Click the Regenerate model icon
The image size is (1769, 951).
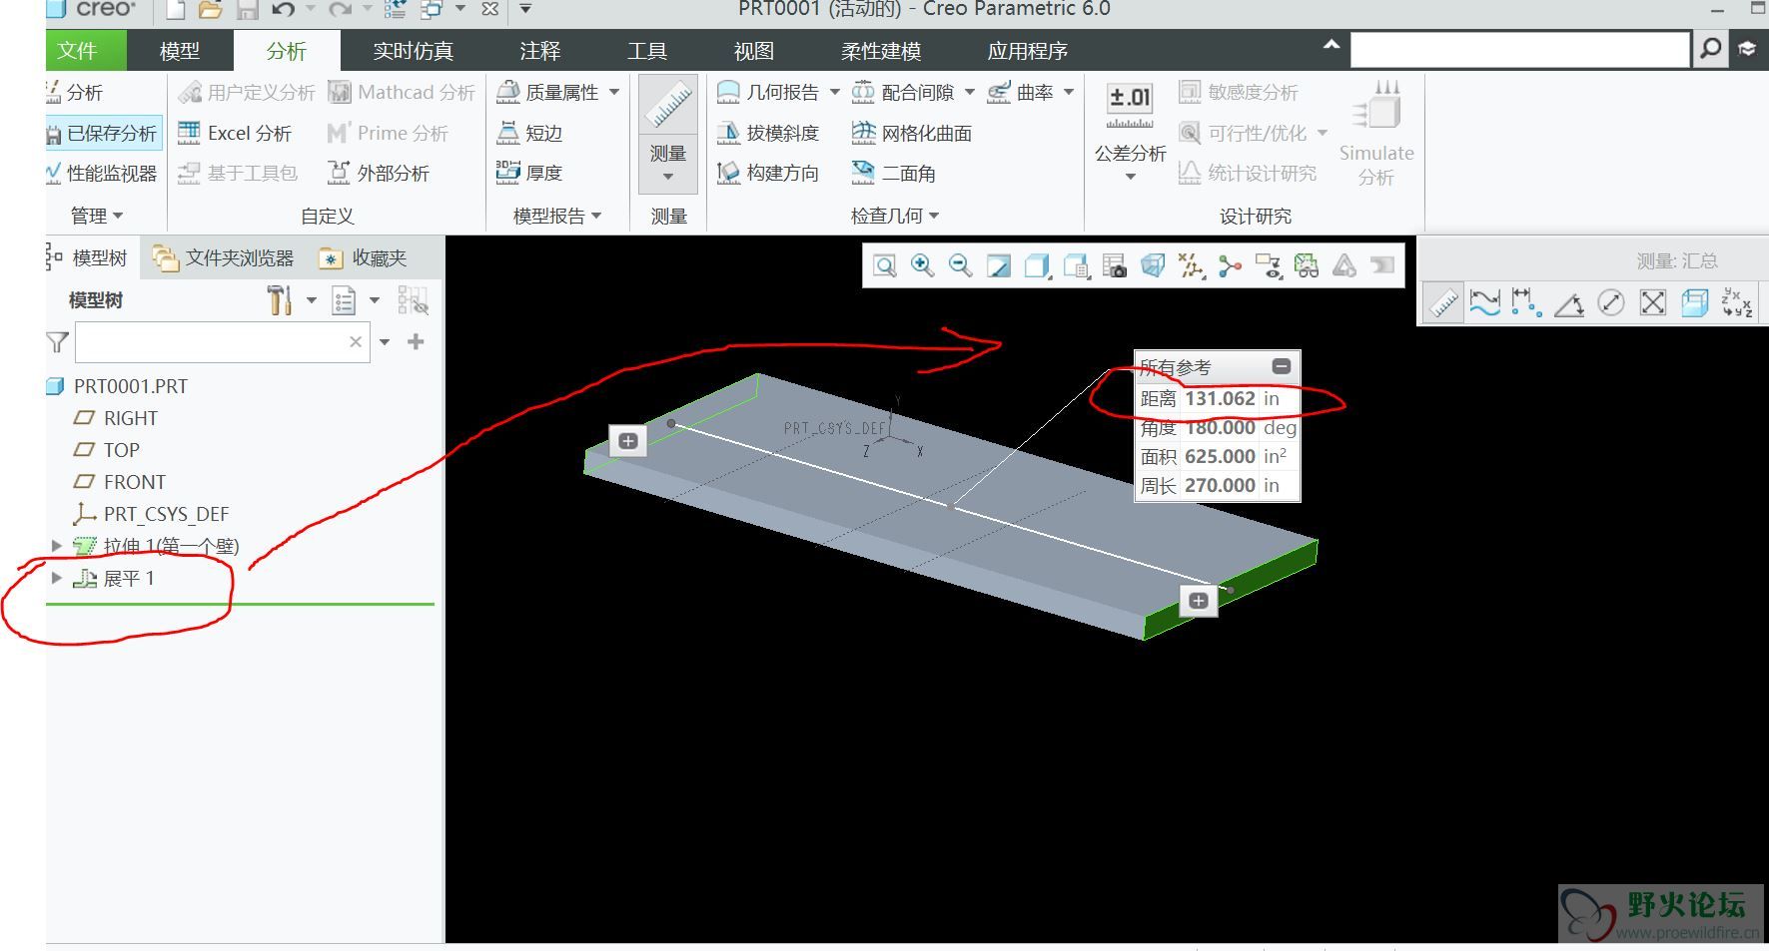(x=396, y=10)
